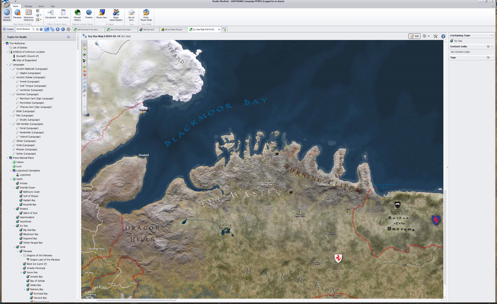Click the blue info icon
Viewport: 497px width, 304px height.
[443, 36]
